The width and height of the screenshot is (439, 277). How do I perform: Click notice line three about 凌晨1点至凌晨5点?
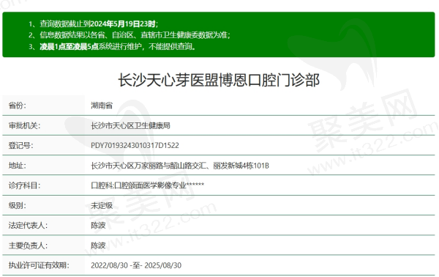[x=112, y=46]
